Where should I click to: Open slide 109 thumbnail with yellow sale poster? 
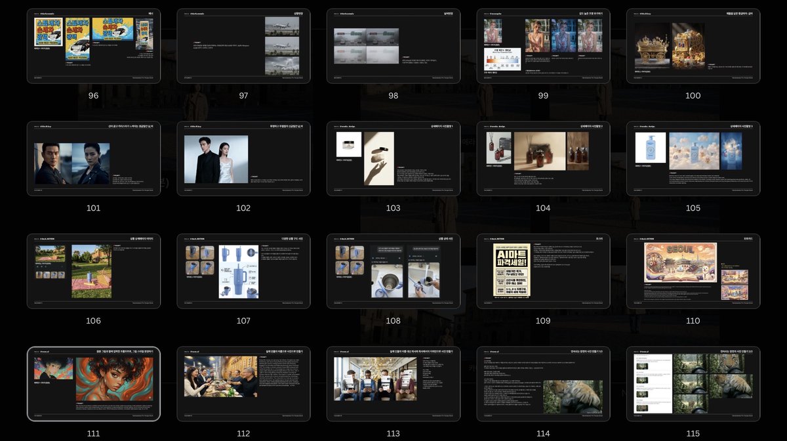pos(543,271)
